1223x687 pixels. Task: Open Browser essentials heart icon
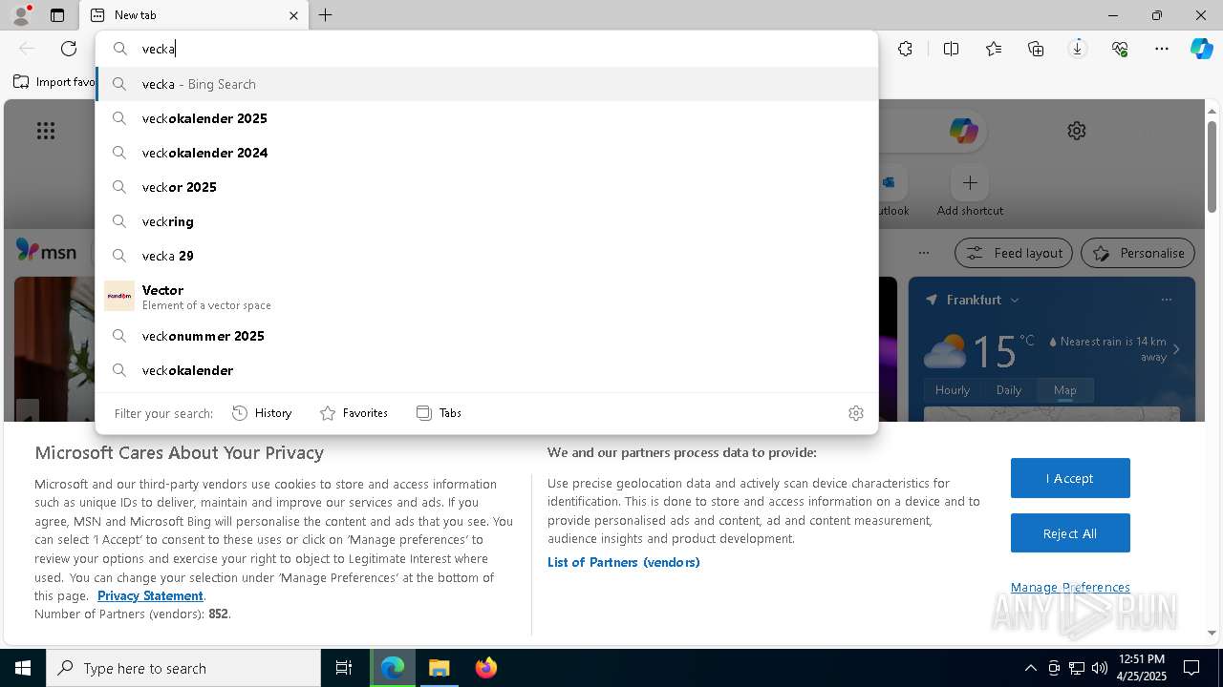coord(1120,49)
